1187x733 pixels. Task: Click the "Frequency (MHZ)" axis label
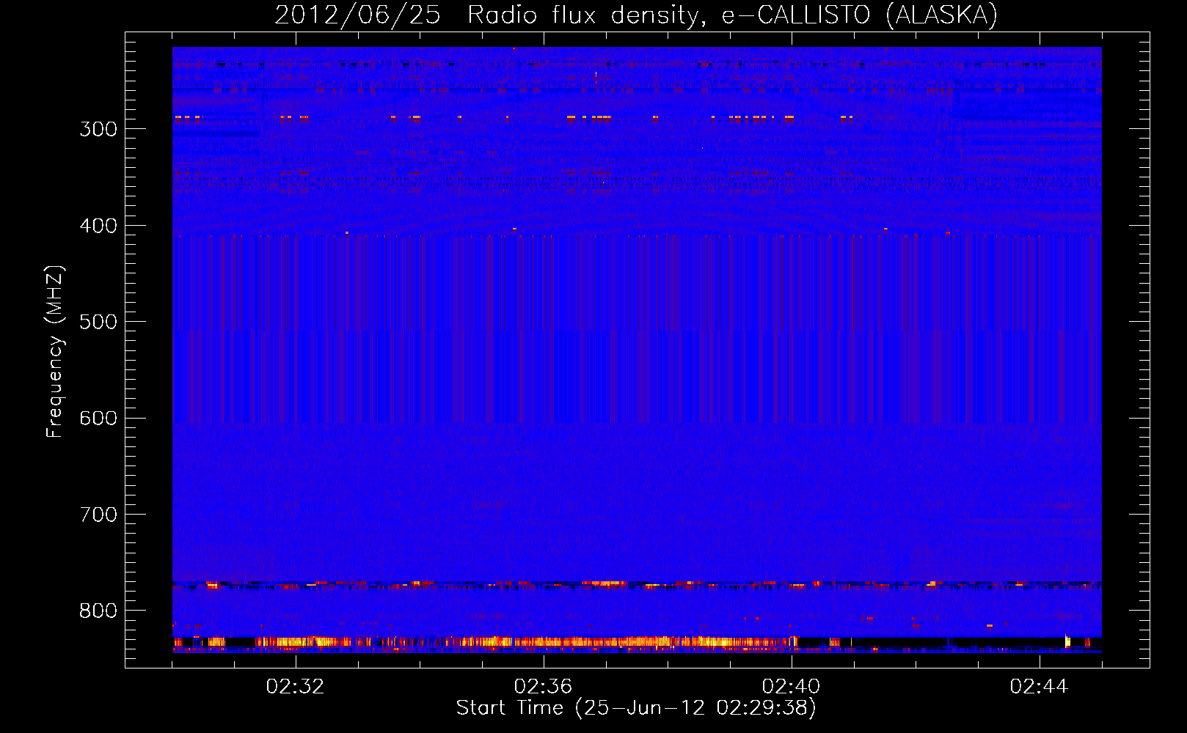55,351
